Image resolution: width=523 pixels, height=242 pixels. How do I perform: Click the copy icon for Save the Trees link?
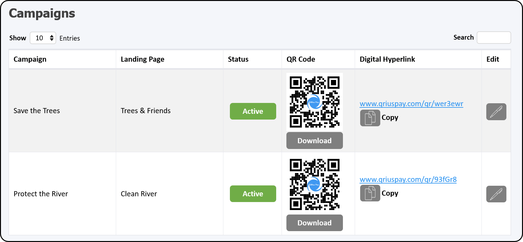tap(370, 118)
